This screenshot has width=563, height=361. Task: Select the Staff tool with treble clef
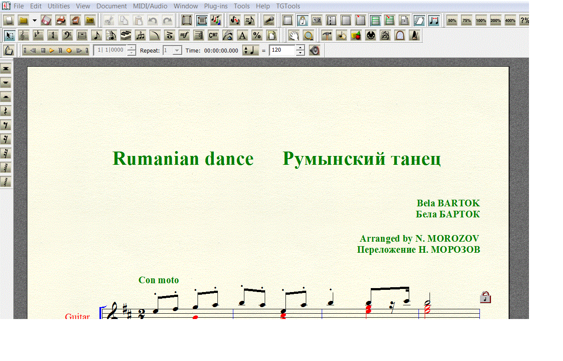point(24,35)
